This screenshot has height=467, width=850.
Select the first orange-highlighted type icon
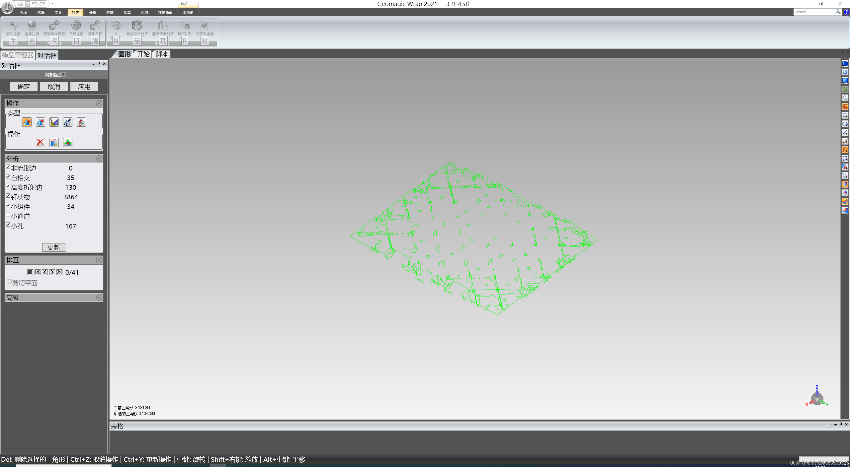pyautogui.click(x=27, y=122)
